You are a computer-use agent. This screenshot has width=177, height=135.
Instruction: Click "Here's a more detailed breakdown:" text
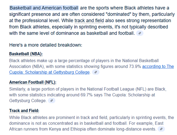46,45
